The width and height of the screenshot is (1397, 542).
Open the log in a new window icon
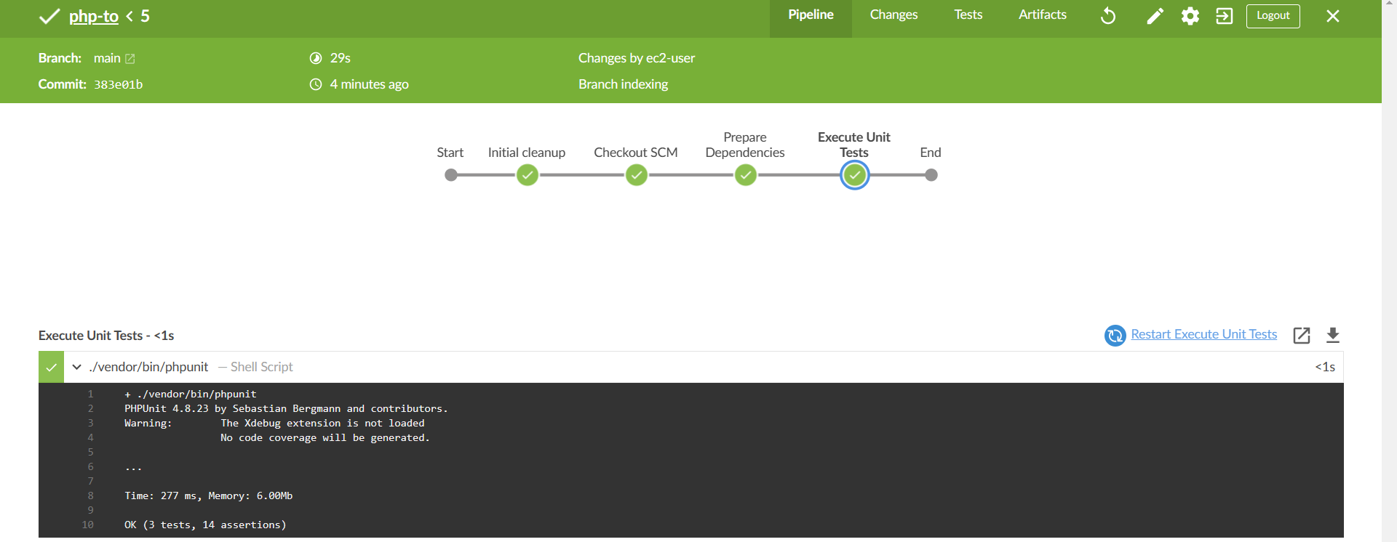[x=1302, y=335]
